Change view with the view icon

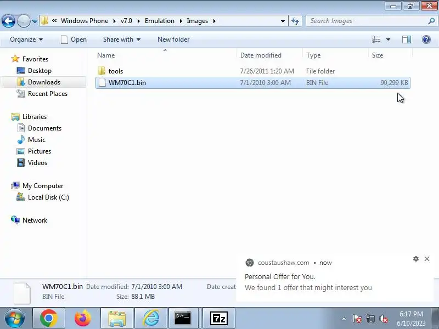(376, 39)
